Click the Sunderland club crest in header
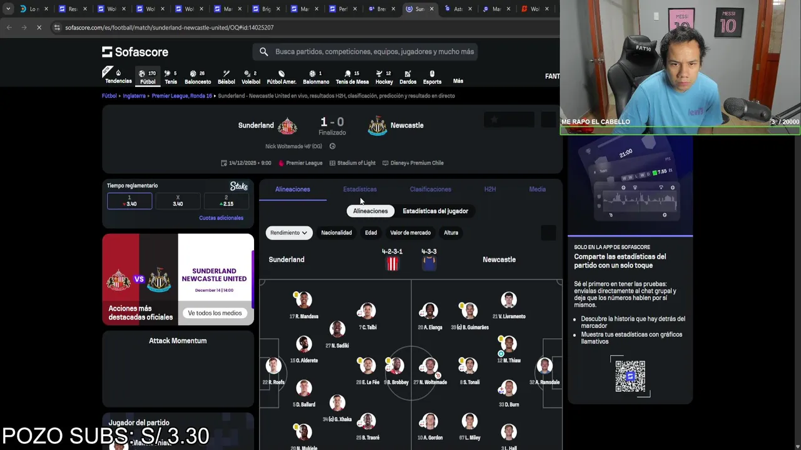The width and height of the screenshot is (801, 450). coord(287,126)
